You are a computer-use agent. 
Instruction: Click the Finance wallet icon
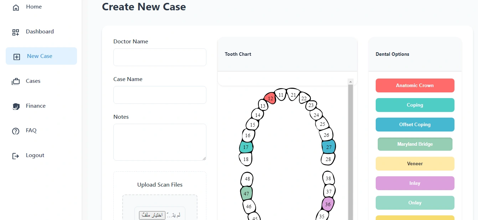16,106
